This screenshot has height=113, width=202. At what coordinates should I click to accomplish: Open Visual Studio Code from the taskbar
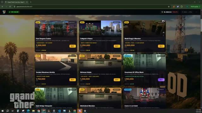pos(59,111)
